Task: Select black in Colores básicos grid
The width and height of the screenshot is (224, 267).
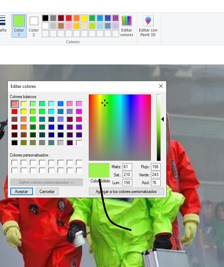Action: (15, 143)
